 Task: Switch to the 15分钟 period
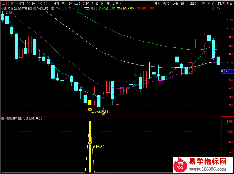pyautogui.click(x=42, y=3)
